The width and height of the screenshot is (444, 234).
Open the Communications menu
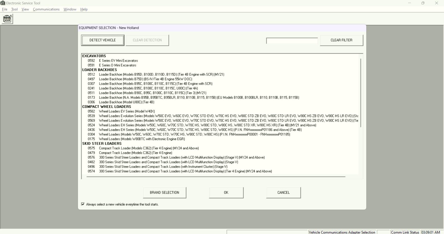click(x=46, y=9)
